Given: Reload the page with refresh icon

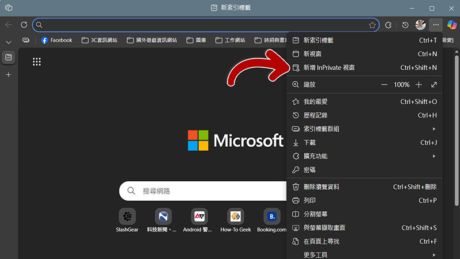Looking at the screenshot, I should tap(24, 25).
